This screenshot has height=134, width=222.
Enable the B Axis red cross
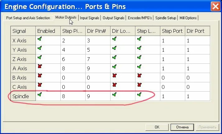coord(40,76)
